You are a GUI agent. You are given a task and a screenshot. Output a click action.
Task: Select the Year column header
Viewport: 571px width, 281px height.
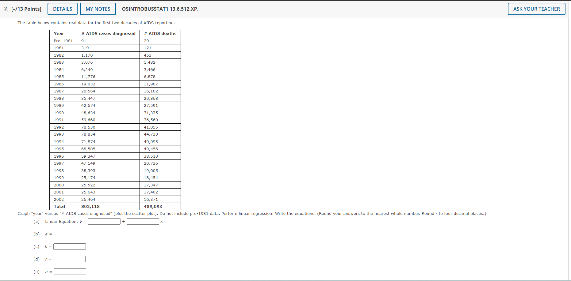point(59,33)
